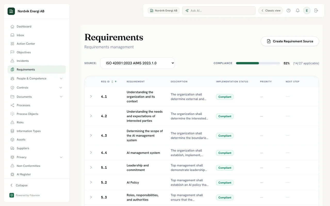
Task: Sort by the REQ ID column header
Action: [109, 82]
